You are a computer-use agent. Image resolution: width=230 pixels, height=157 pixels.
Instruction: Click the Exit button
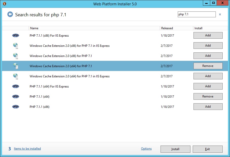(x=207, y=149)
